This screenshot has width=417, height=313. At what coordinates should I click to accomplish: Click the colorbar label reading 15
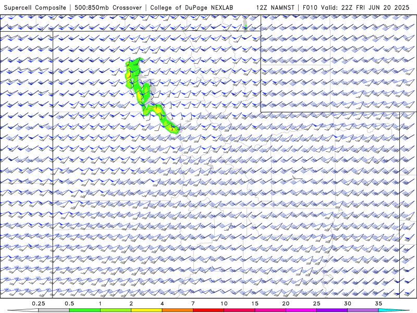pos(255,304)
